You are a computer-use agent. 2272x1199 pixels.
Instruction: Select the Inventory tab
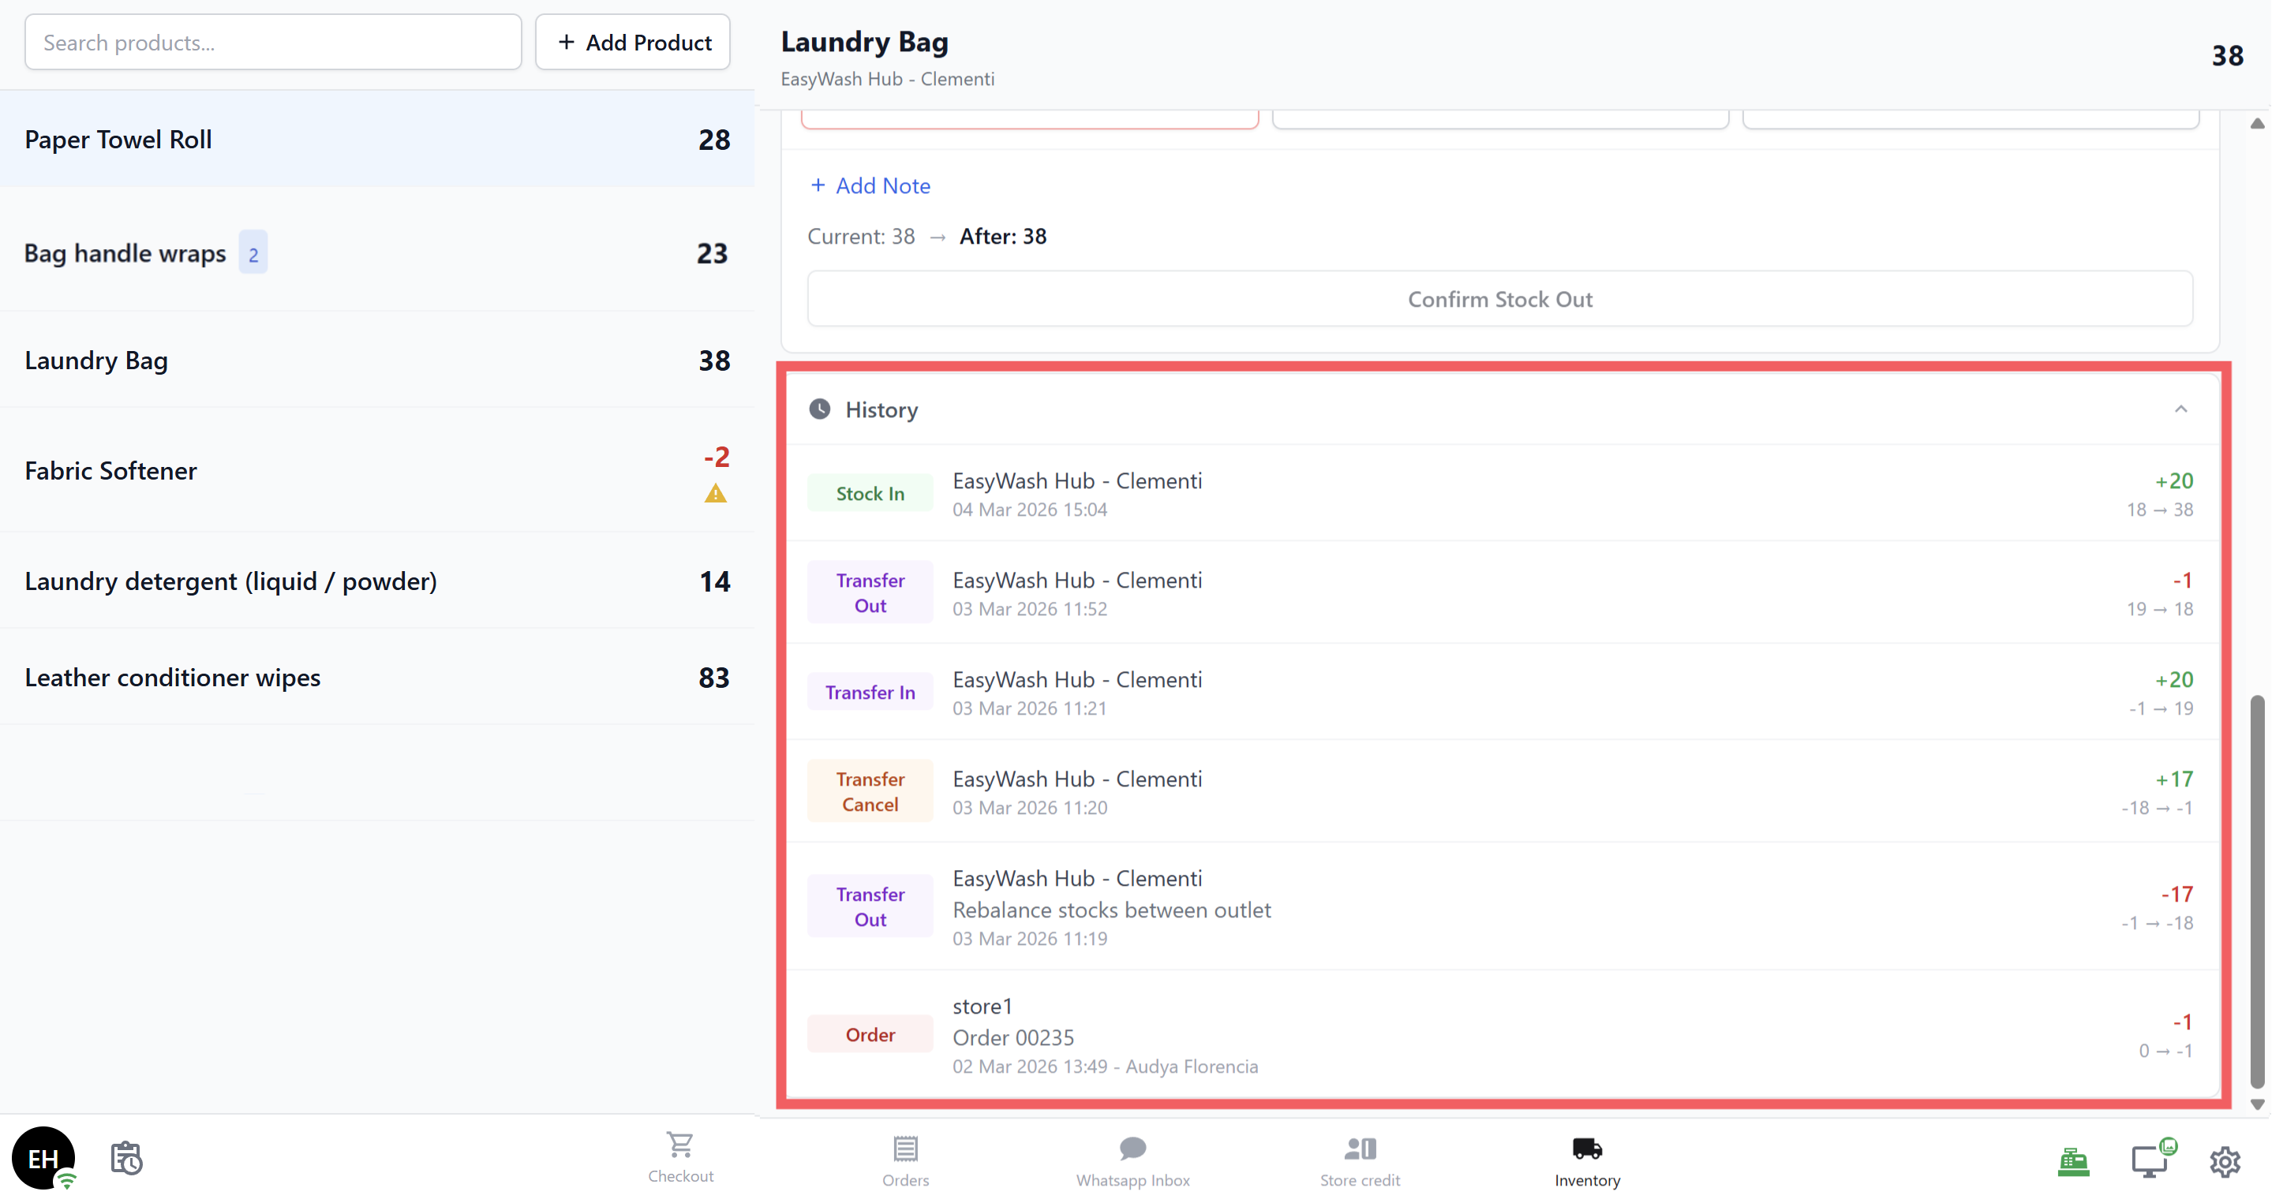pyautogui.click(x=1587, y=1161)
